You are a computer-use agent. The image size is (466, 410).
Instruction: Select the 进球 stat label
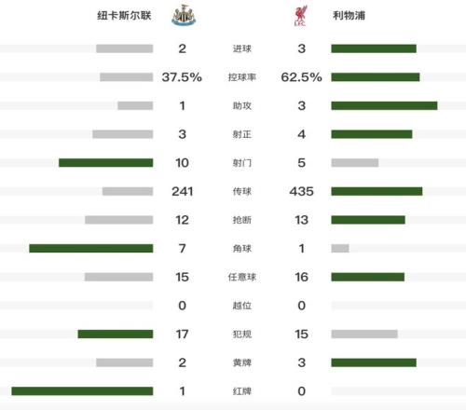click(242, 48)
